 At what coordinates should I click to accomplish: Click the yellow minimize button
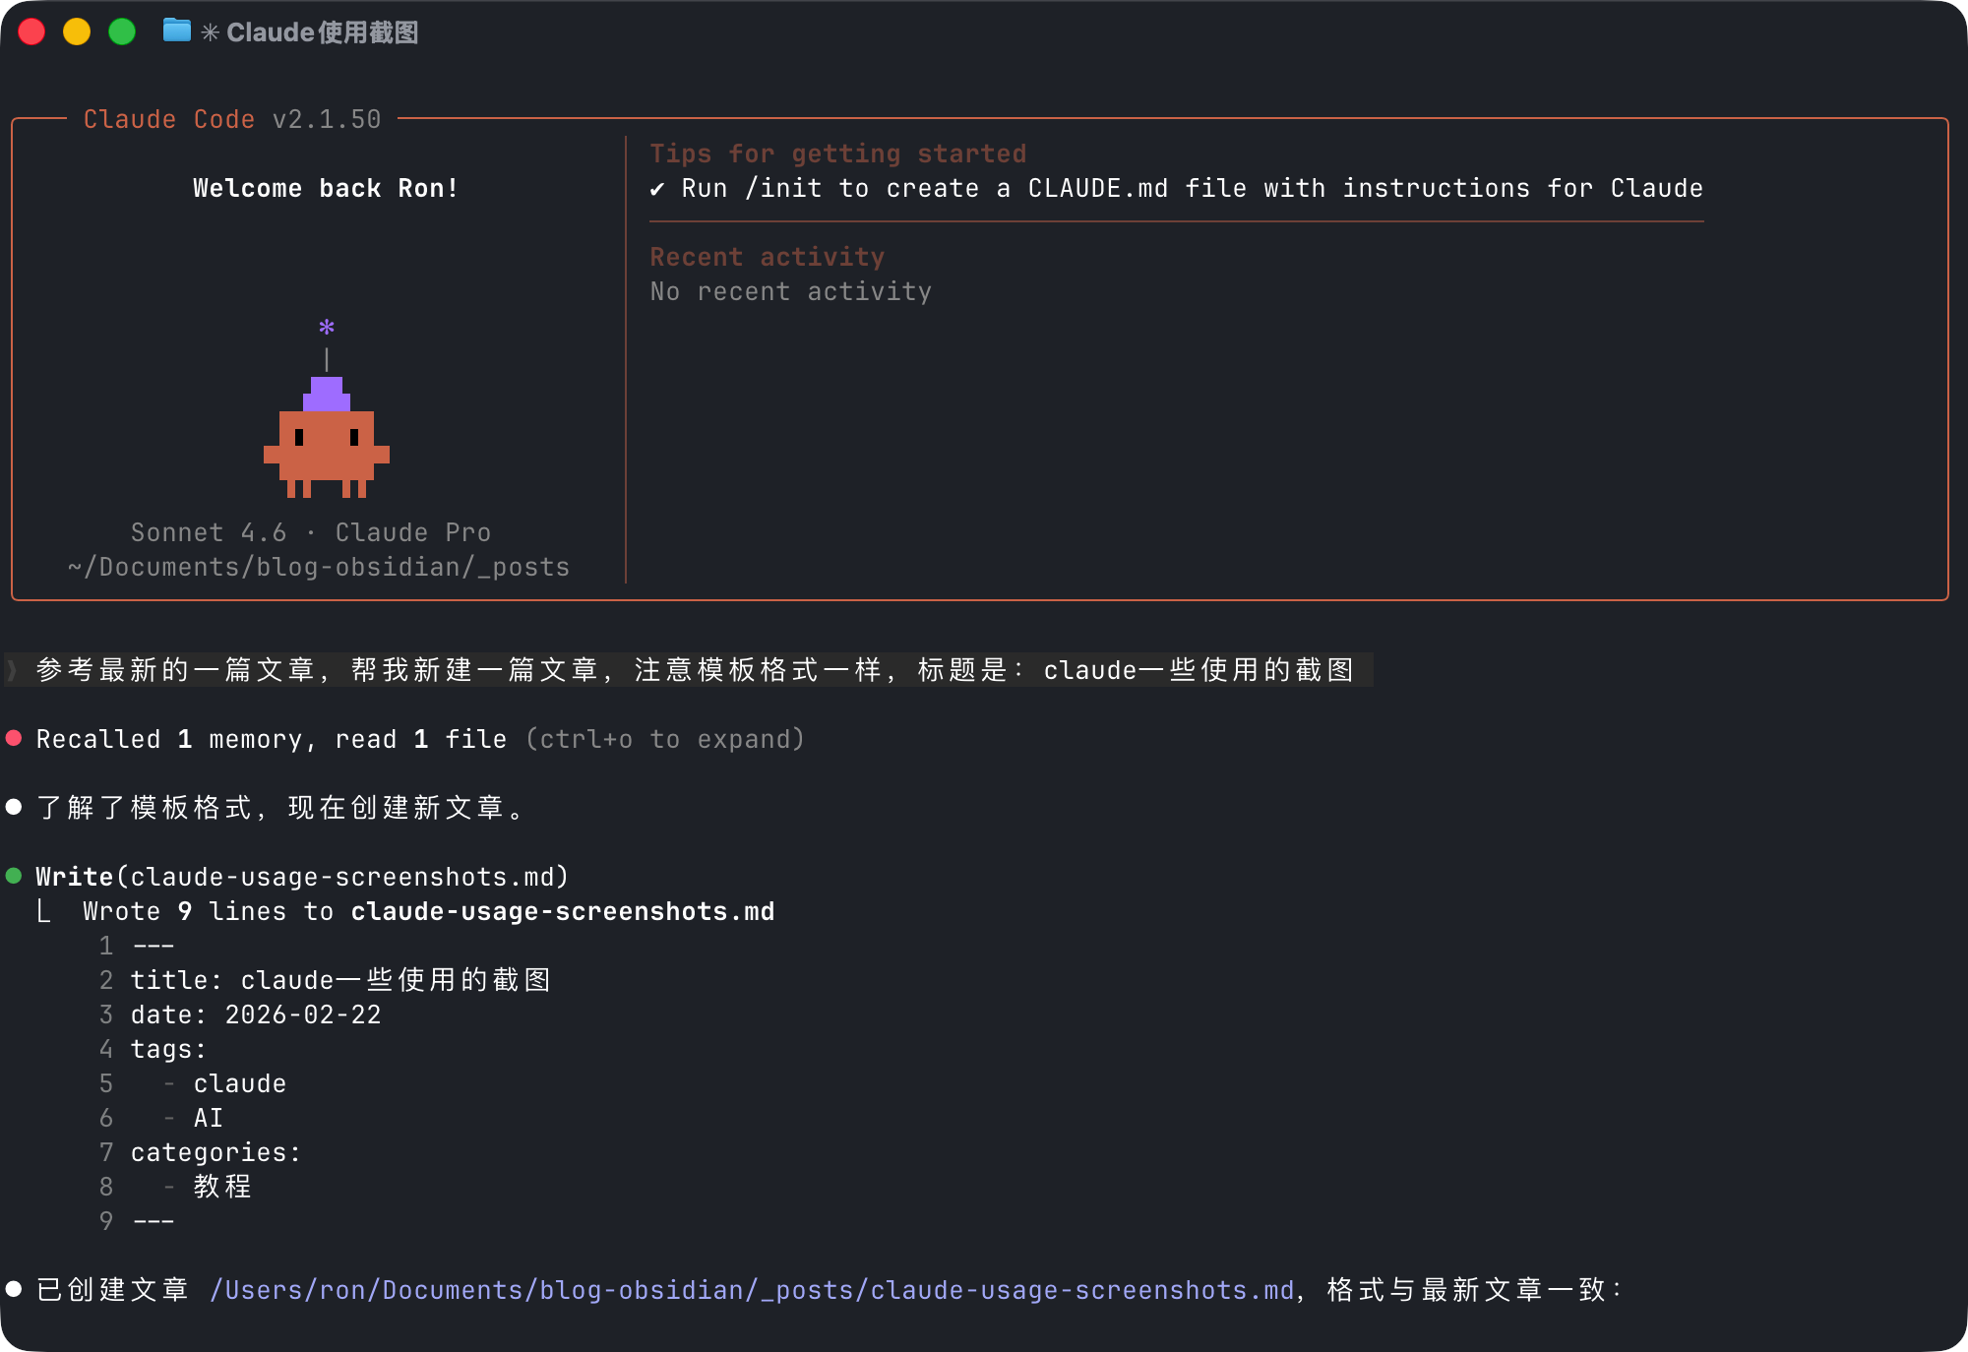coord(77,31)
